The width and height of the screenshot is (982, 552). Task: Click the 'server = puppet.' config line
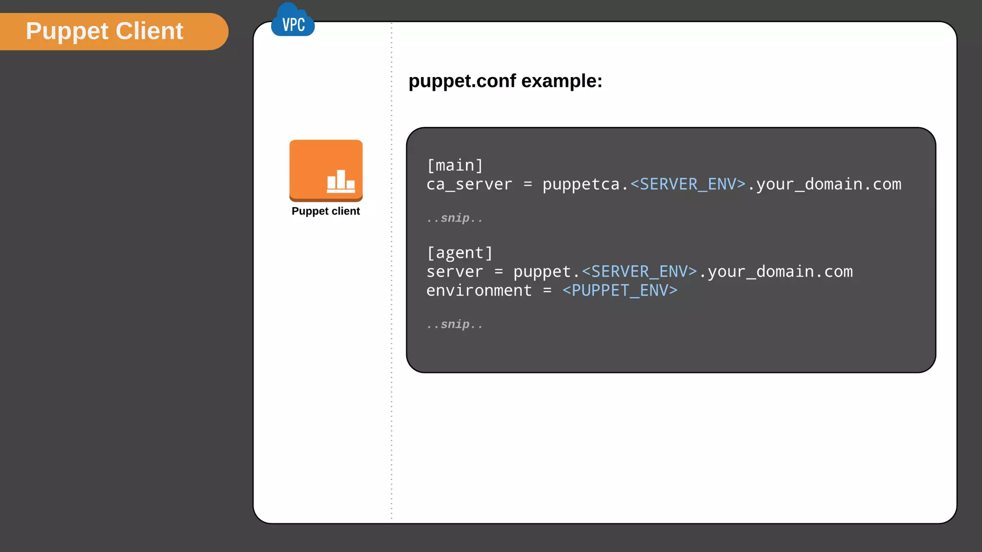640,272
